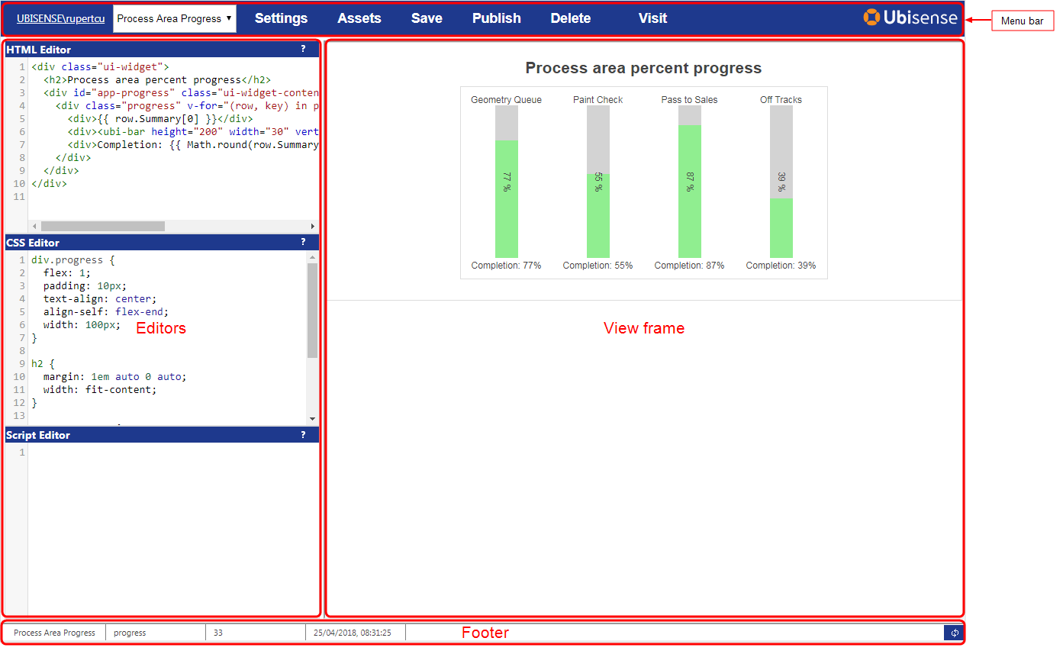This screenshot has height=654, width=1063.
Task: Open CSS Editor help question mark
Action: click(303, 242)
